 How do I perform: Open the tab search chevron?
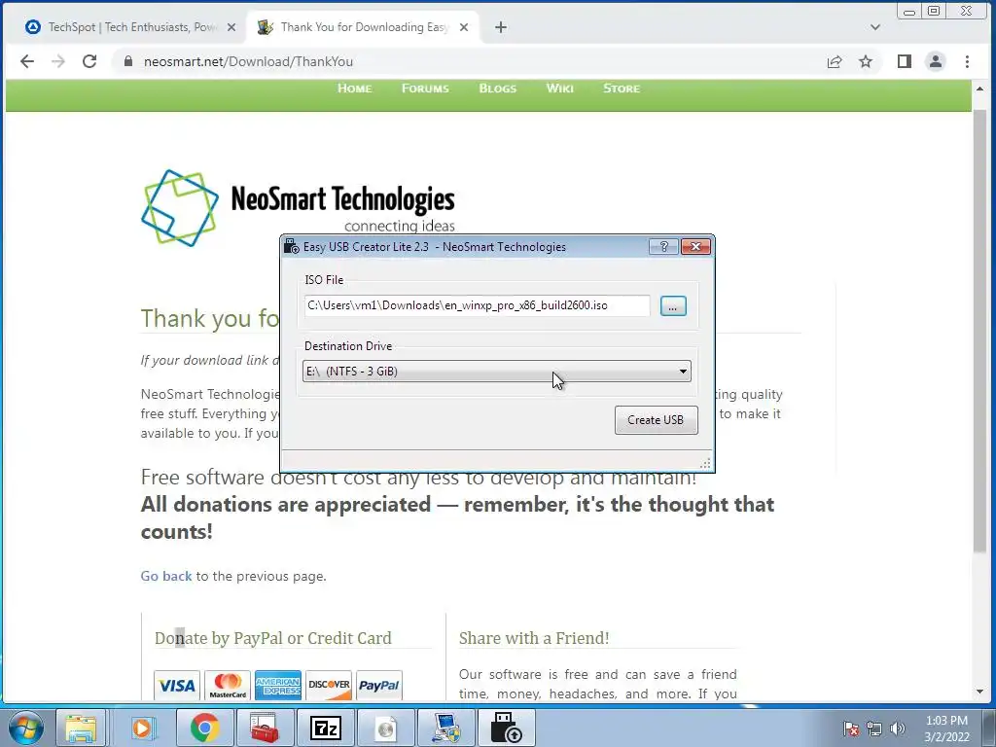click(x=875, y=27)
